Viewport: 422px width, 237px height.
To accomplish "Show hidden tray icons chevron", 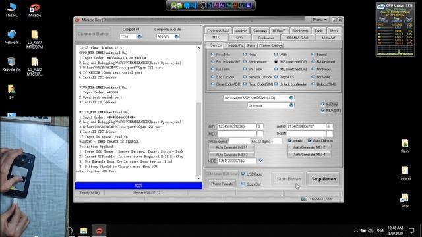I will 356,231.
